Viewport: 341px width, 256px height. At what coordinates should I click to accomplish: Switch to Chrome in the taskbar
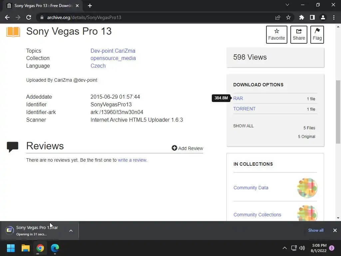click(40, 248)
